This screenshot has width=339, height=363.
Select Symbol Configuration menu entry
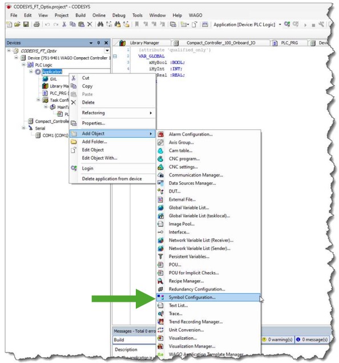(208, 297)
